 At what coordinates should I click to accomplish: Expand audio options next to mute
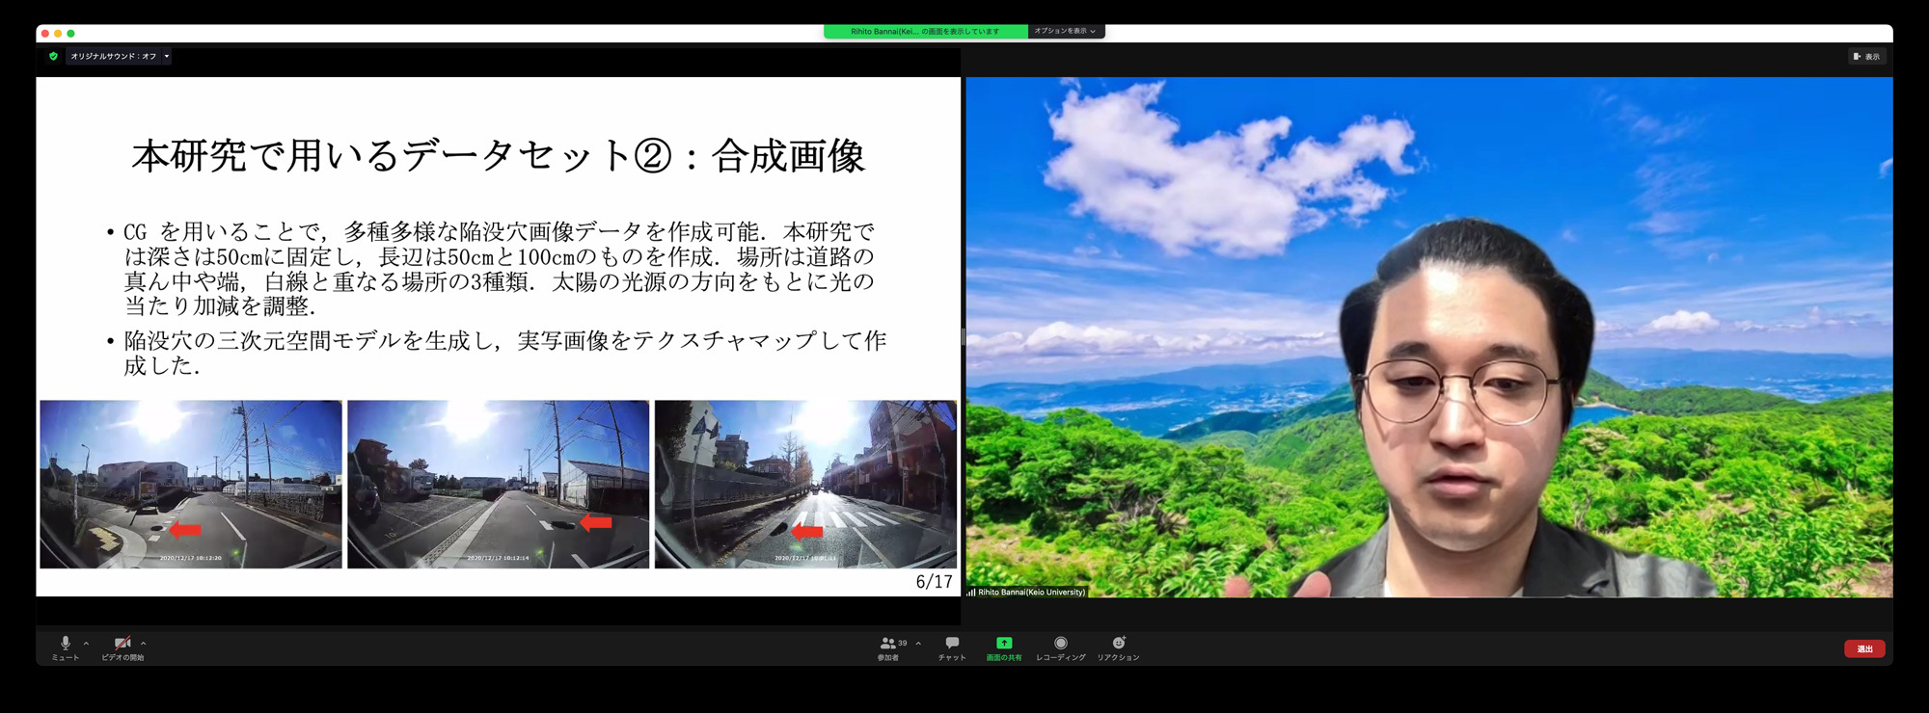86,643
